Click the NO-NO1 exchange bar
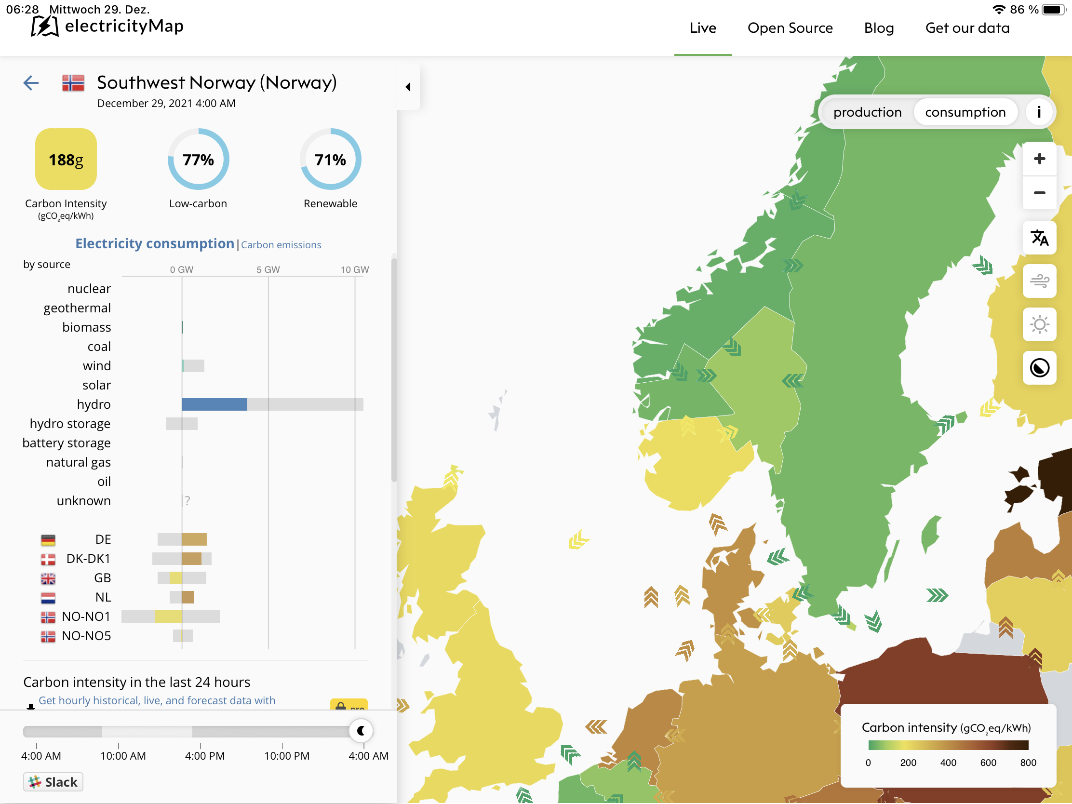This screenshot has height=804, width=1072. (x=171, y=616)
